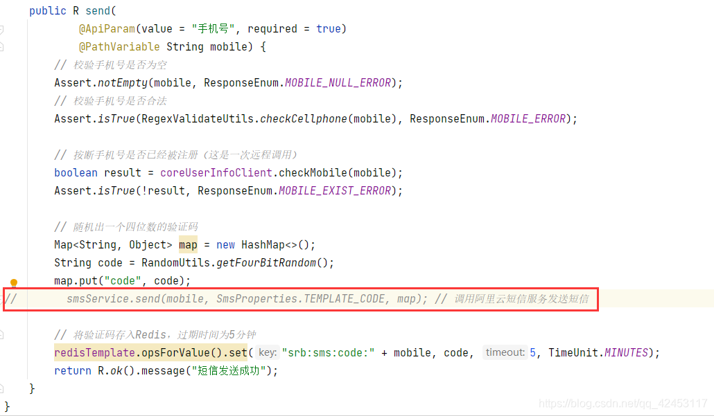
Task: Click the "opsForValue()" method call
Action: 182,353
